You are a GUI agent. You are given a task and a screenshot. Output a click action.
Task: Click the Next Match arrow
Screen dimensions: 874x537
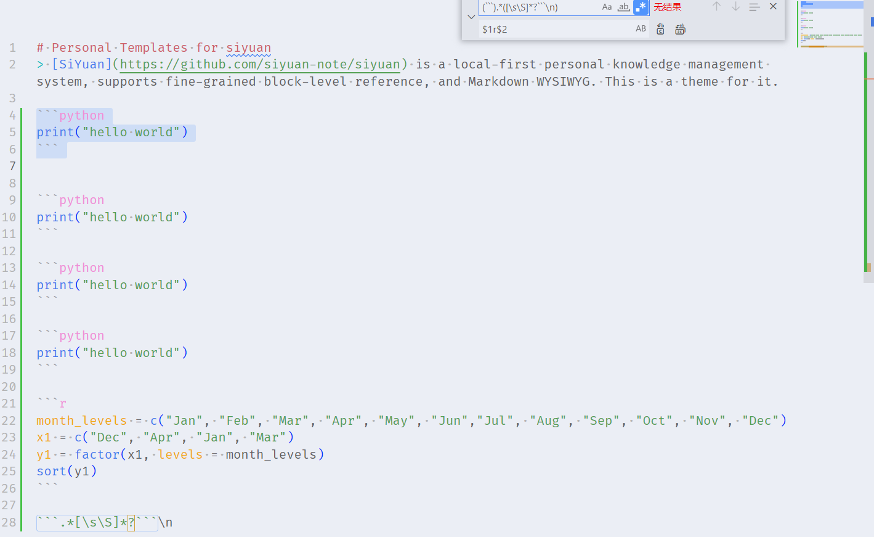click(x=735, y=7)
